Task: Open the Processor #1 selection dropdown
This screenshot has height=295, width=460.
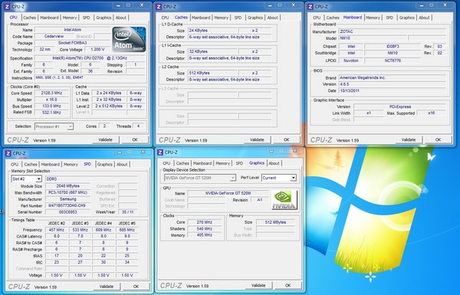Action: pos(70,126)
